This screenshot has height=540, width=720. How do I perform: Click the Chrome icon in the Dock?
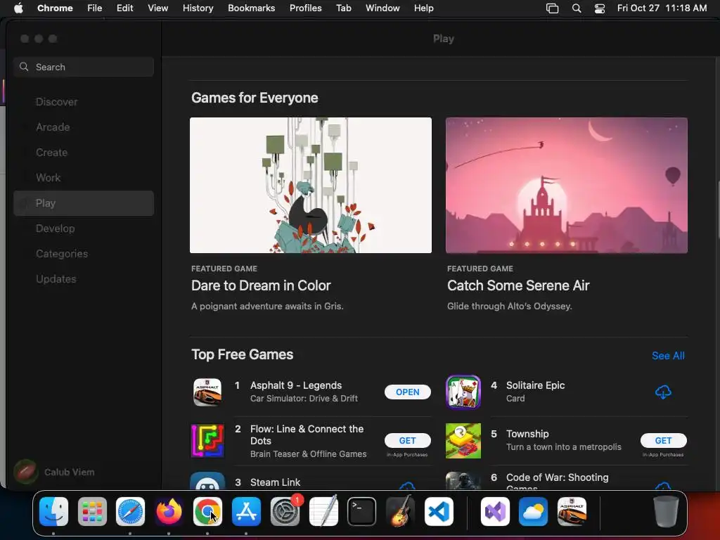207,512
